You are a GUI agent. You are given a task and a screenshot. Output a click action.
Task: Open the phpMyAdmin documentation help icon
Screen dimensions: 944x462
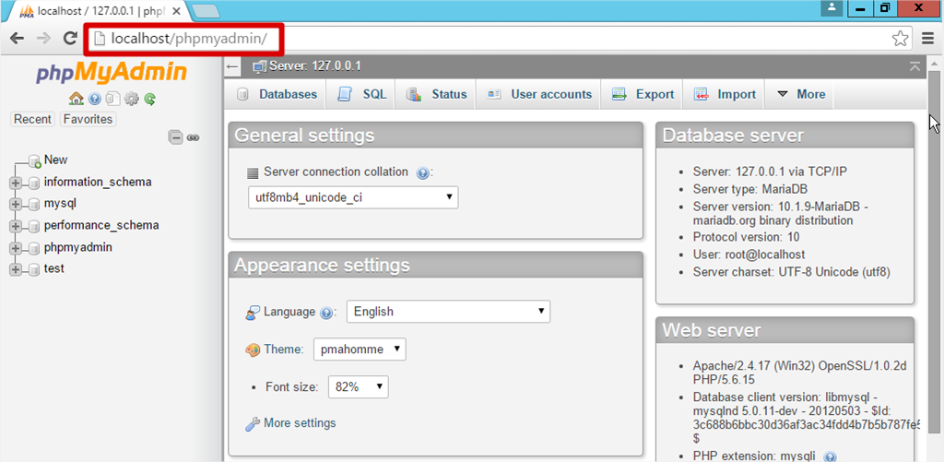(94, 99)
